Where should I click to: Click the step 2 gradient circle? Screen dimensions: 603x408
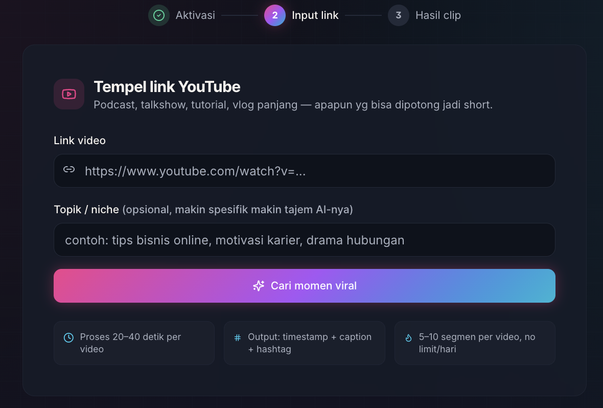(274, 15)
